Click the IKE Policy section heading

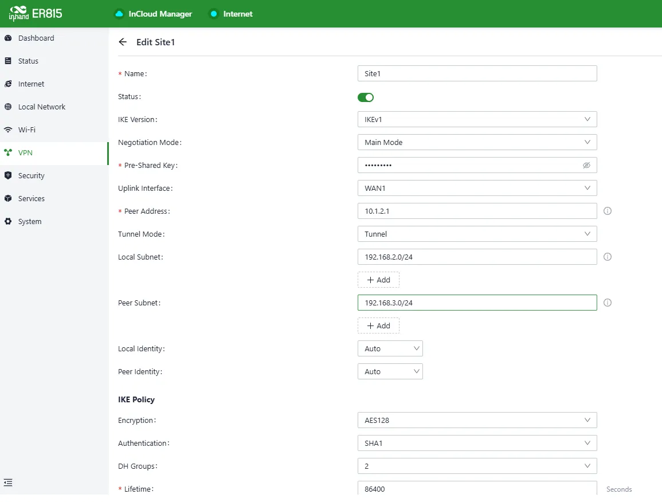tap(136, 399)
